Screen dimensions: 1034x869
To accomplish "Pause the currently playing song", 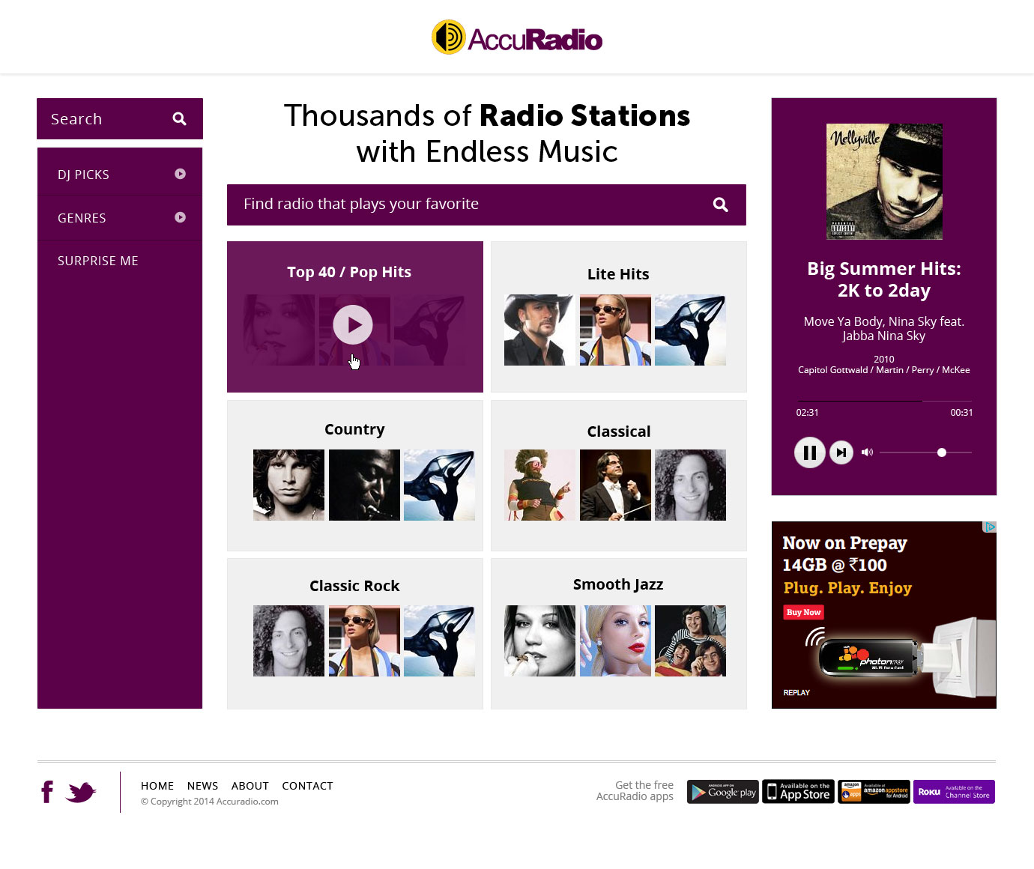I will click(x=809, y=452).
